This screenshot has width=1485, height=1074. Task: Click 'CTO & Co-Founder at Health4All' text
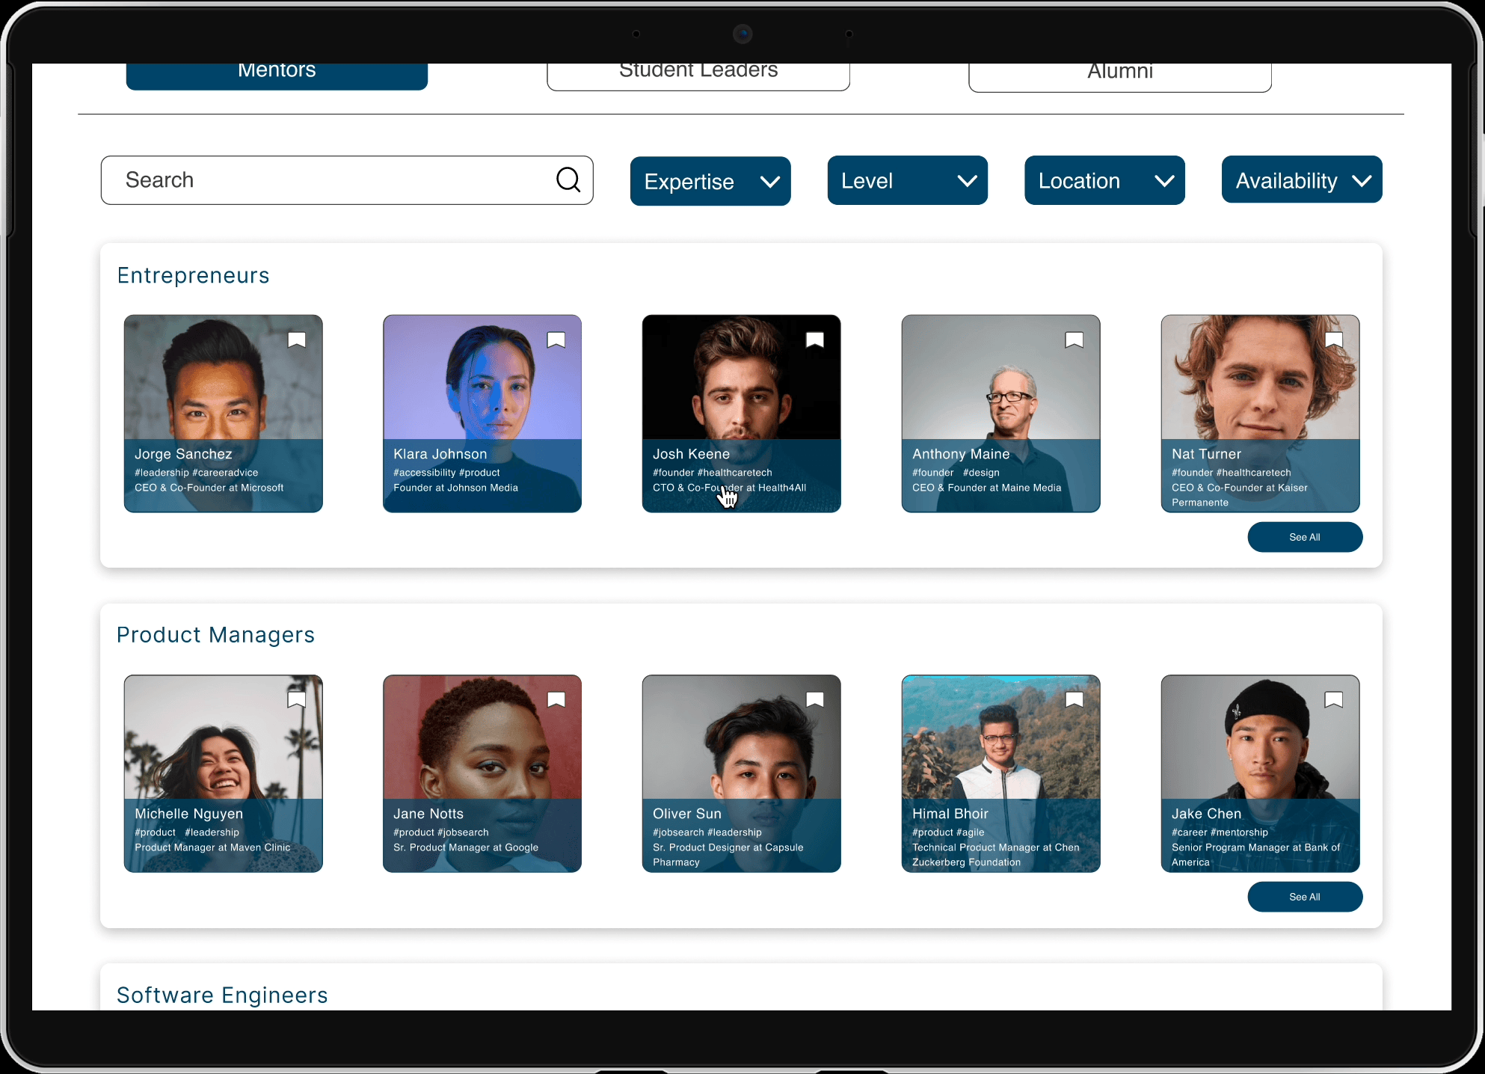(x=729, y=488)
